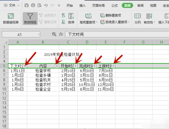Viewport: 169px width, 129px height.
Task: Open the 页面布局 ribbon tab
Action: [98, 5]
